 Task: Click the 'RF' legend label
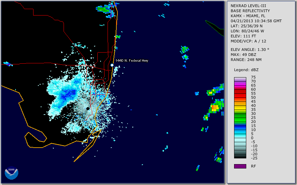pyautogui.click(x=253, y=166)
